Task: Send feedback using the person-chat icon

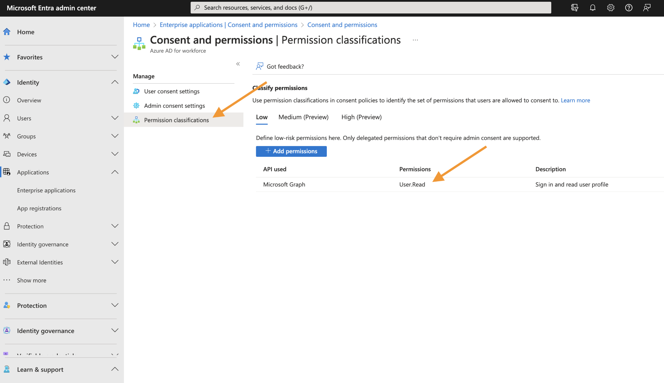Action: [647, 7]
